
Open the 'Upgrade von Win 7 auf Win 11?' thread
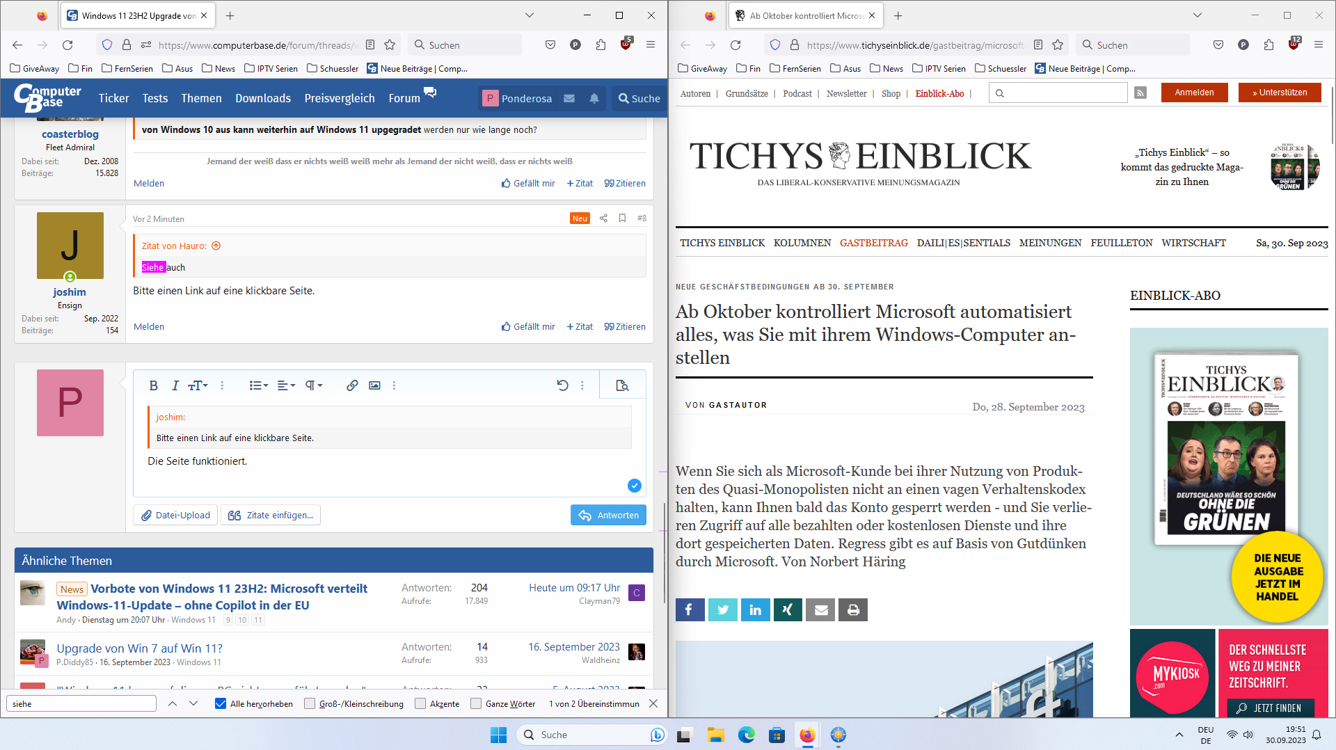(140, 648)
